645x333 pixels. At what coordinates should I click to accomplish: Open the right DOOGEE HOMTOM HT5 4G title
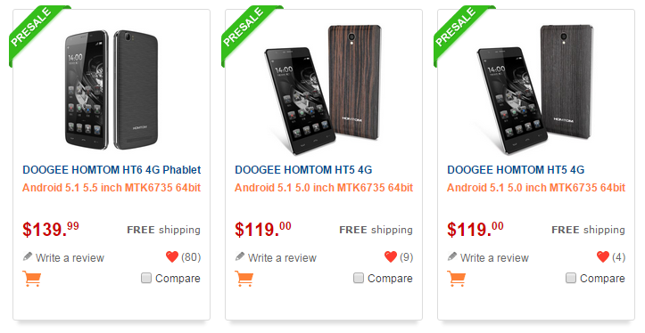pyautogui.click(x=516, y=169)
